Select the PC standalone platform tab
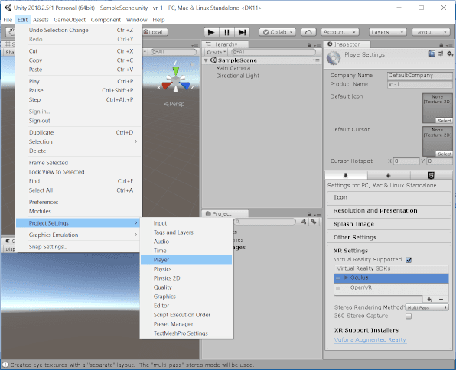The width and height of the screenshot is (456, 370). point(346,175)
